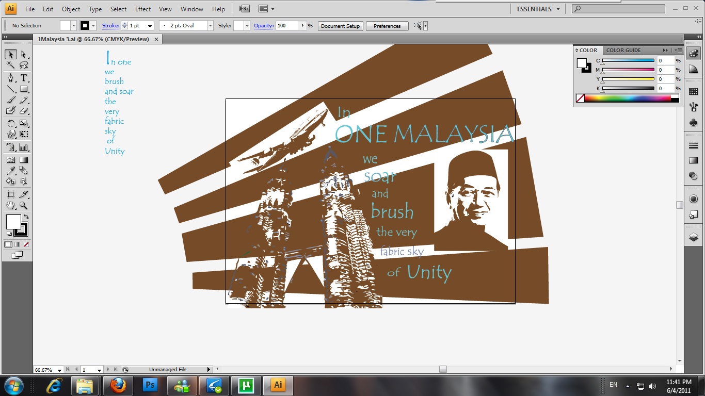This screenshot has width=705, height=396.
Task: Open the Window menu
Action: [x=192, y=9]
